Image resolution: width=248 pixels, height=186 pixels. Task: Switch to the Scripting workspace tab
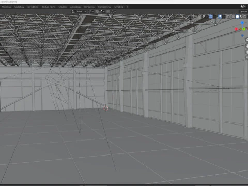point(119,7)
